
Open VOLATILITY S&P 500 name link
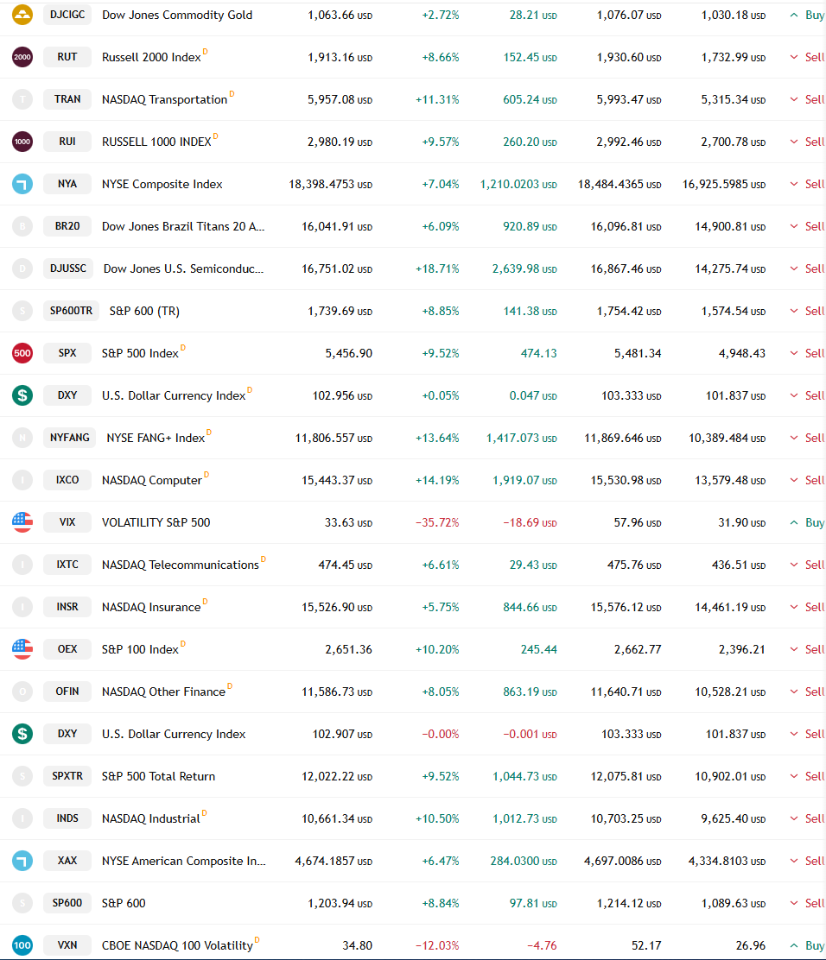pos(156,521)
